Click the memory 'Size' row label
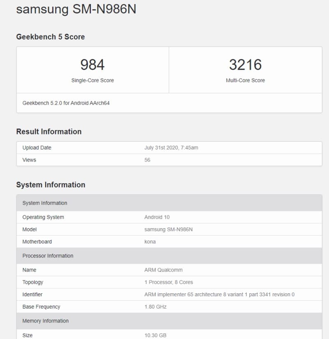 (28, 335)
